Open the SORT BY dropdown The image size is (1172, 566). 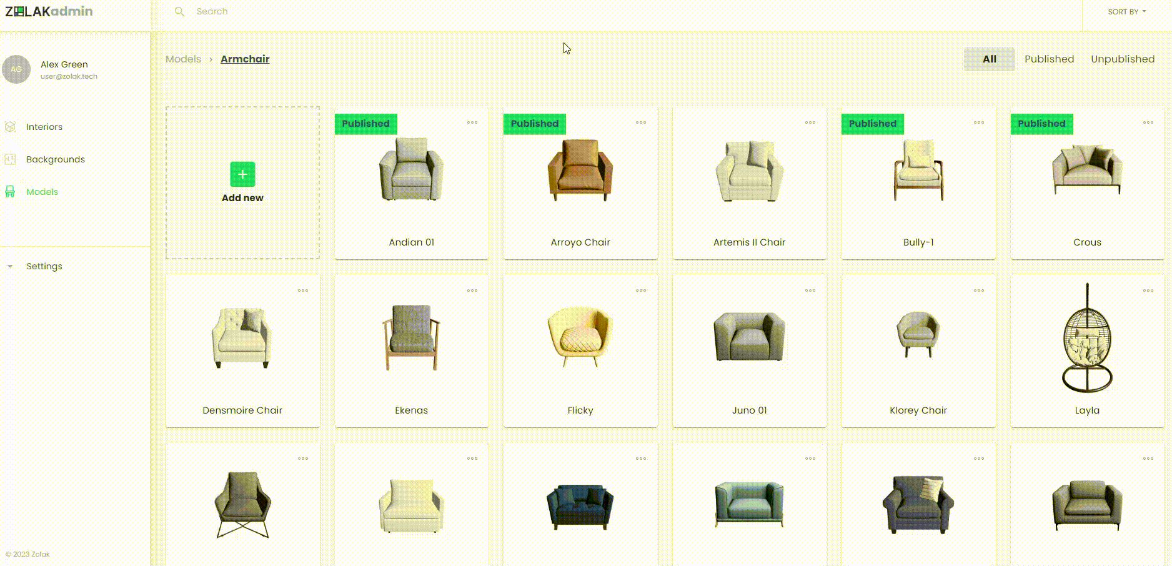coord(1127,12)
